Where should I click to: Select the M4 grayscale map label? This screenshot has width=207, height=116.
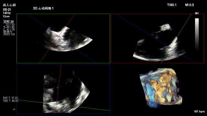click(x=197, y=14)
